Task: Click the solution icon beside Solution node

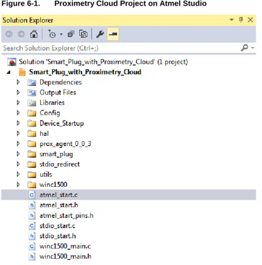Action: 12,62
